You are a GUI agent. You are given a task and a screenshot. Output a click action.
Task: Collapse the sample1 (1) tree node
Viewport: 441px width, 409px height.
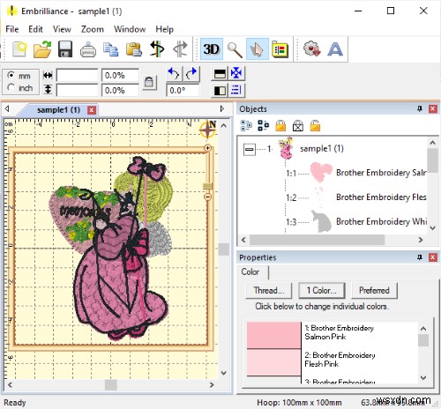coord(249,149)
